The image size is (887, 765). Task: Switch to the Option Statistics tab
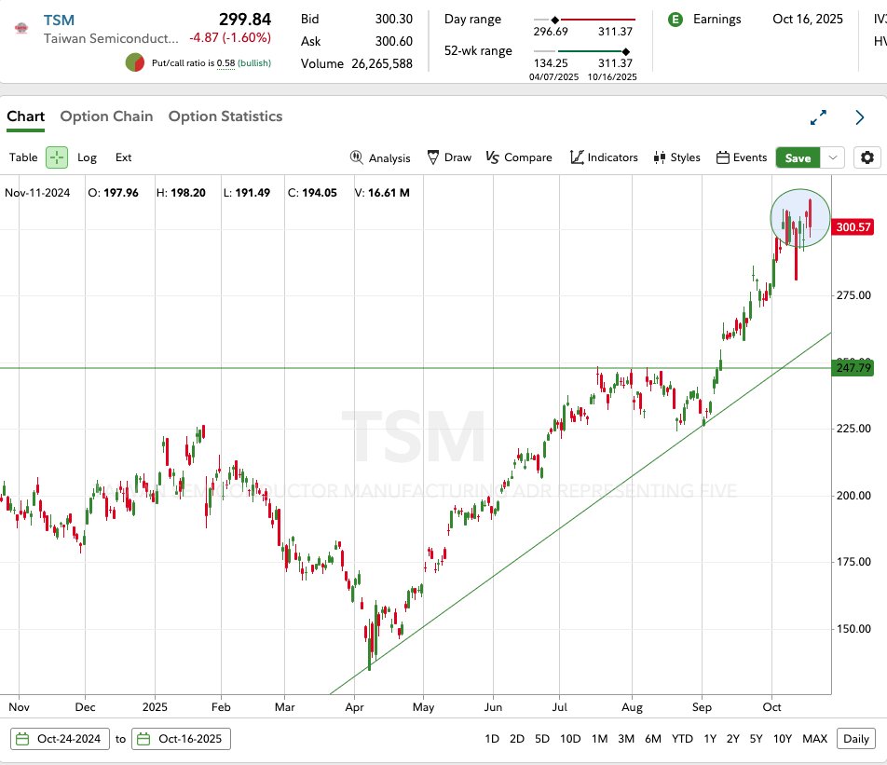[x=225, y=116]
